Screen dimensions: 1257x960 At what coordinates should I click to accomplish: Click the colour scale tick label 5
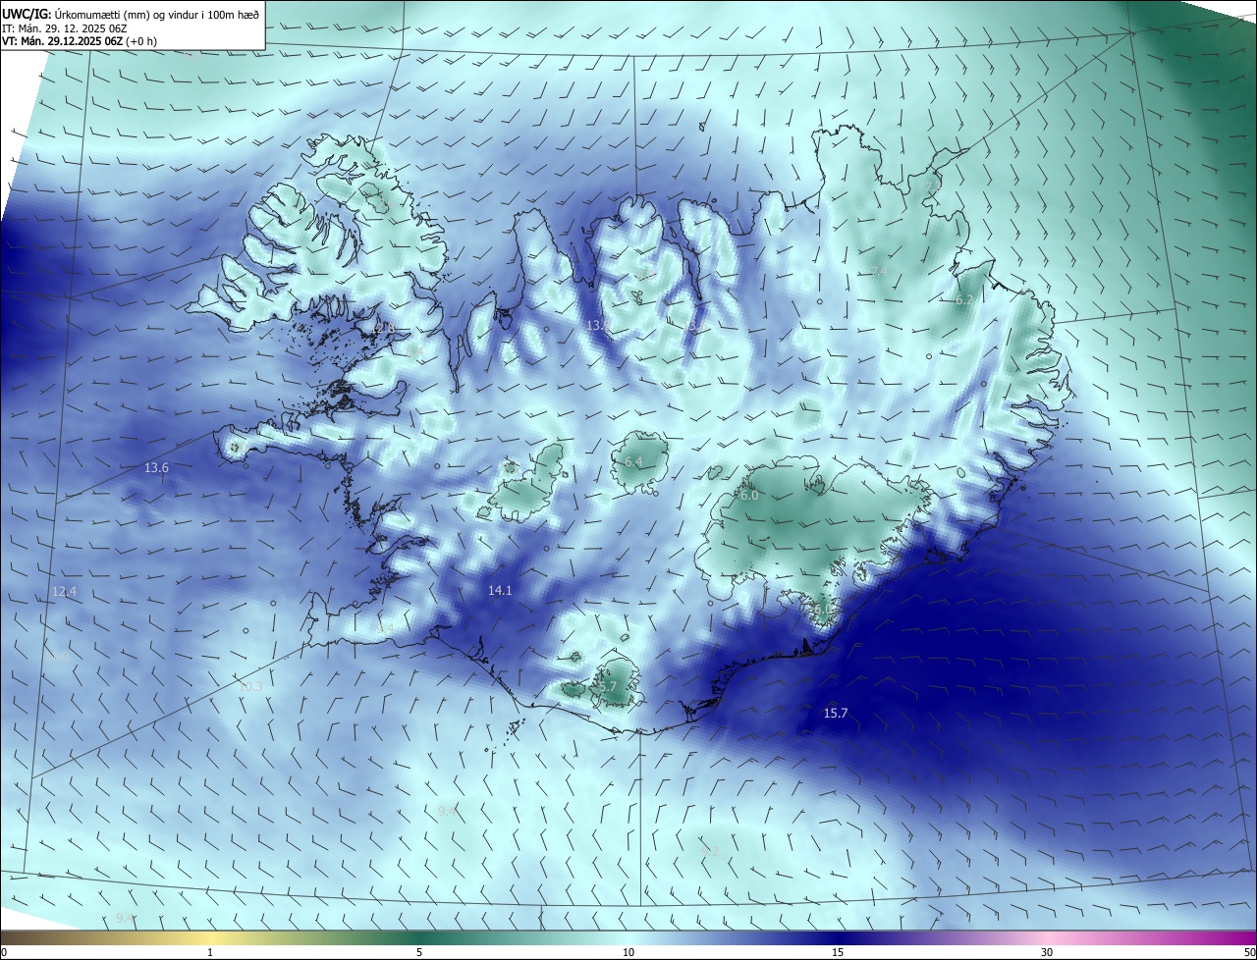pyautogui.click(x=419, y=952)
